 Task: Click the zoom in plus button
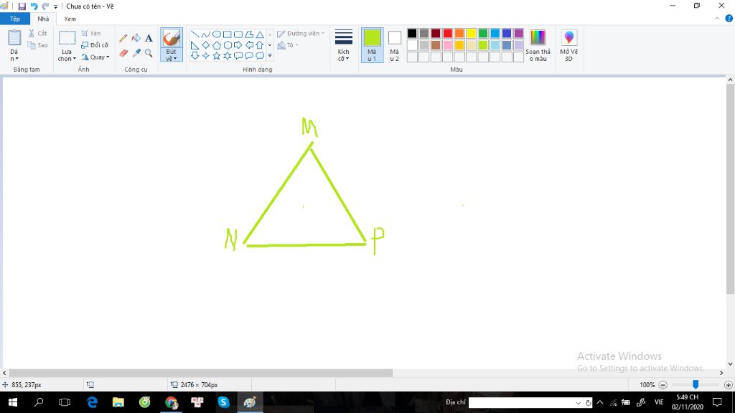[729, 385]
